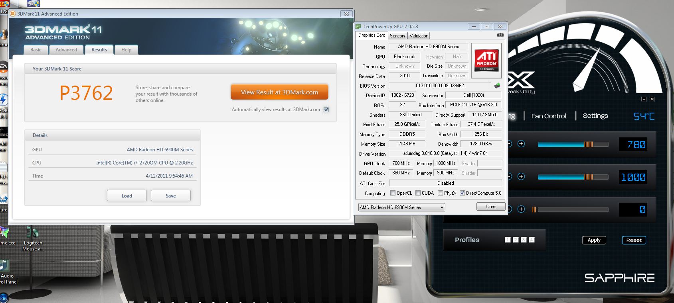Screen dimensions: 674x303
Task: Toggle automatically view results at 3DMark.com
Action: (326, 109)
